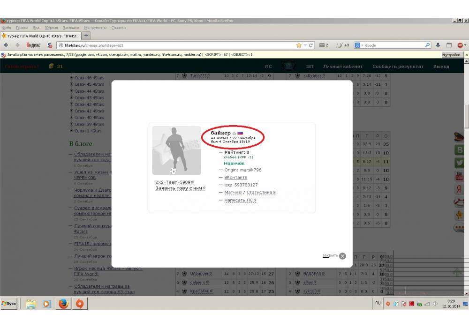Open the ВКонтакте profile link

pyautogui.click(x=236, y=178)
